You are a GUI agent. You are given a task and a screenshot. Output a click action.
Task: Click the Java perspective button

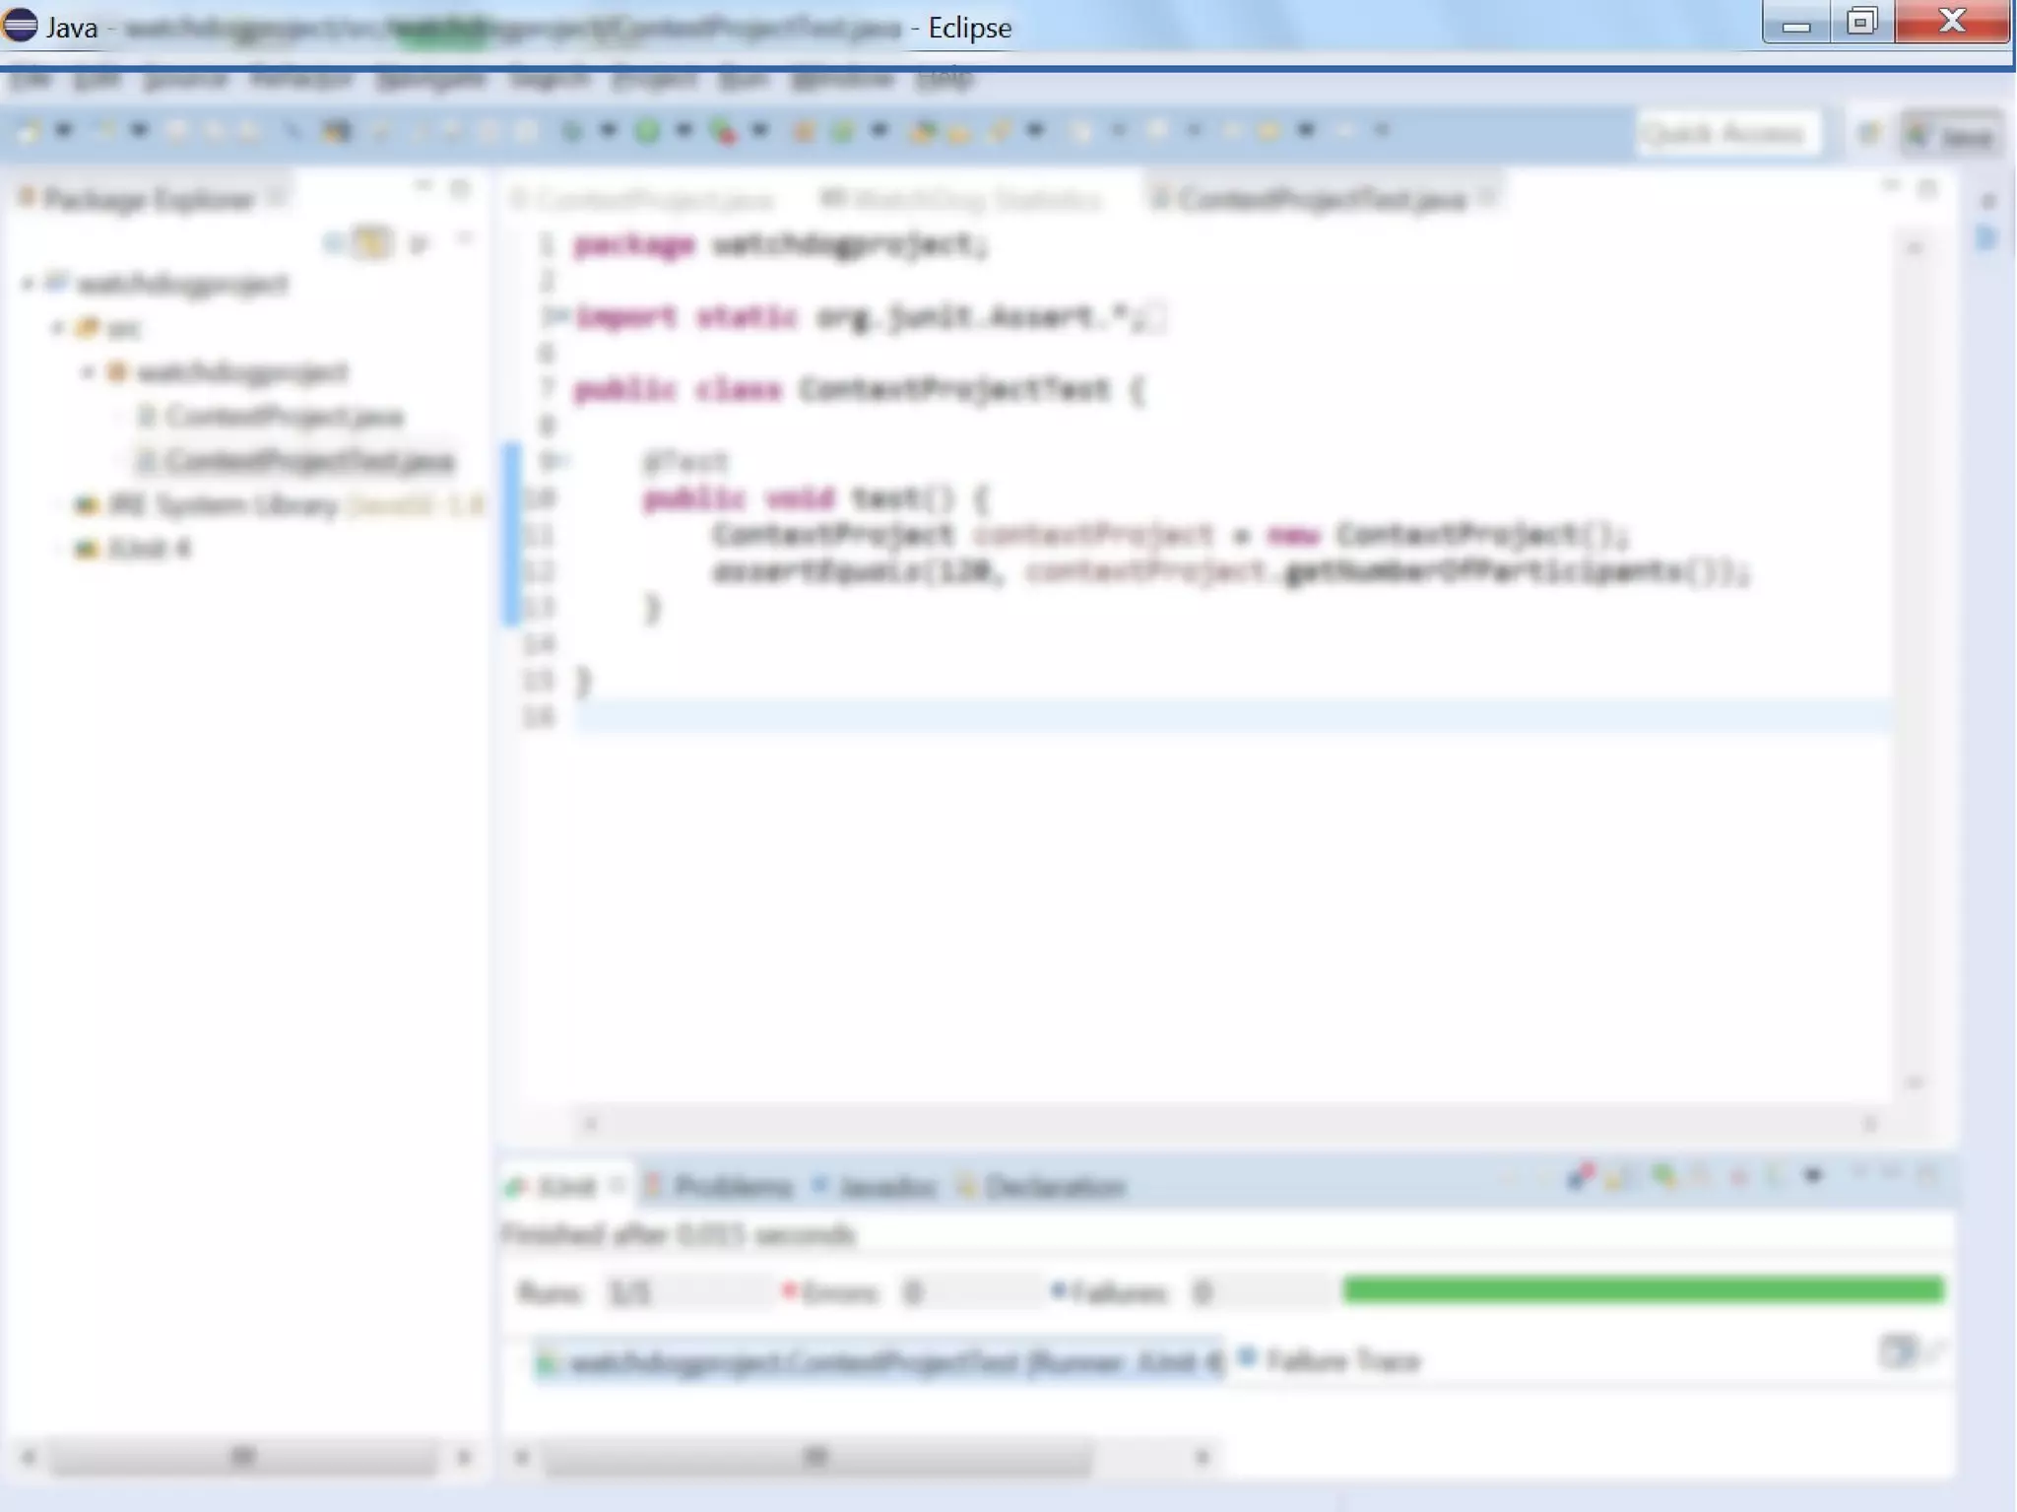pyautogui.click(x=1952, y=135)
